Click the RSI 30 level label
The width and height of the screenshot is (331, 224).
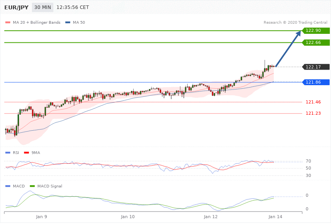pyautogui.click(x=308, y=175)
